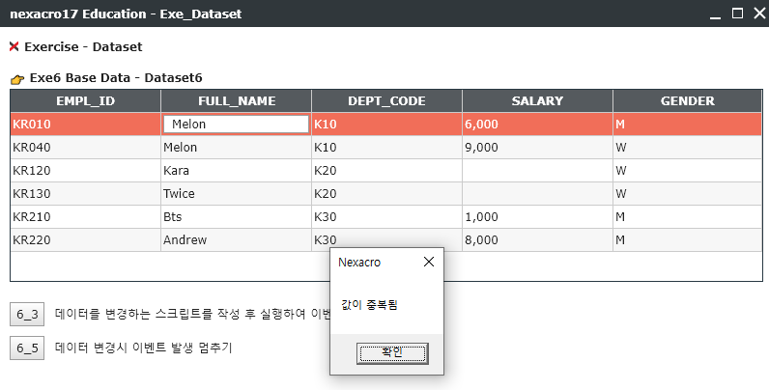Click gender W in KR130 row
Screen dimensions: 769x390
click(688, 193)
